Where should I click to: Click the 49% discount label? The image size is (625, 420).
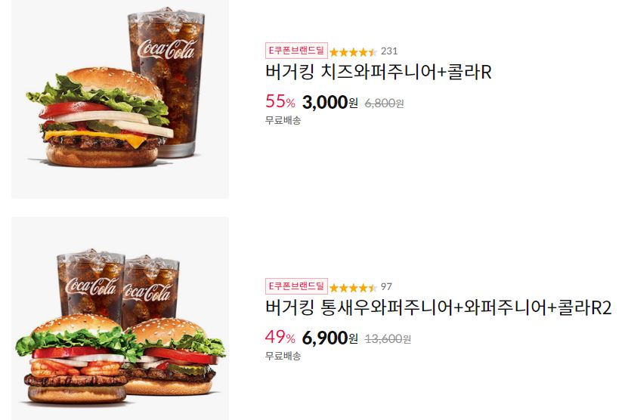pyautogui.click(x=280, y=337)
